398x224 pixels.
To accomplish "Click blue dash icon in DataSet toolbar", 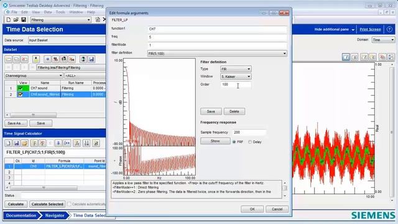I will 47,59.
